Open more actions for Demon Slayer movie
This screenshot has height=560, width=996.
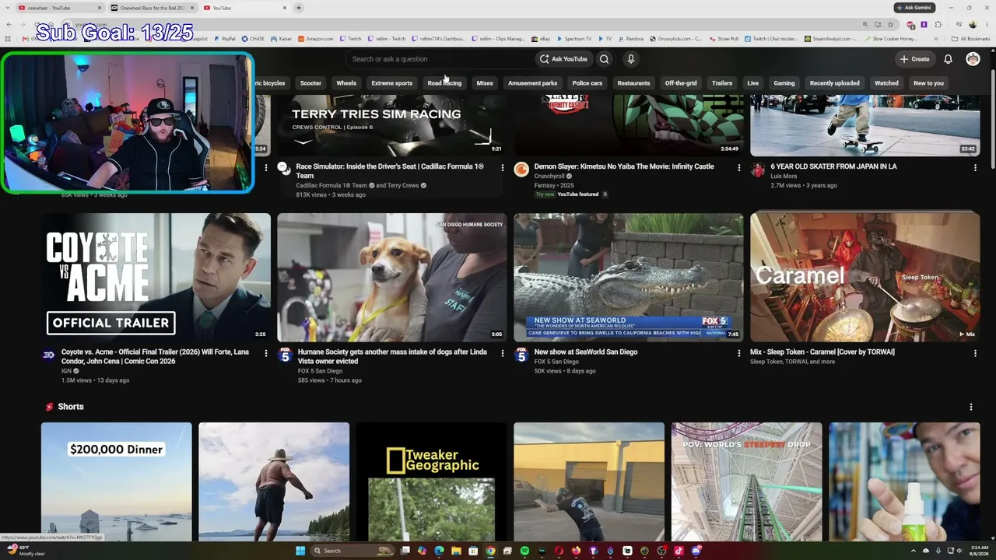[x=739, y=167]
